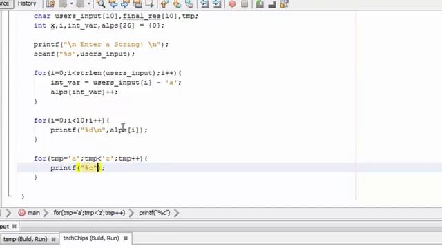The height and width of the screenshot is (248, 442).
Task: Close the Output panel tab
Action: 15,227
